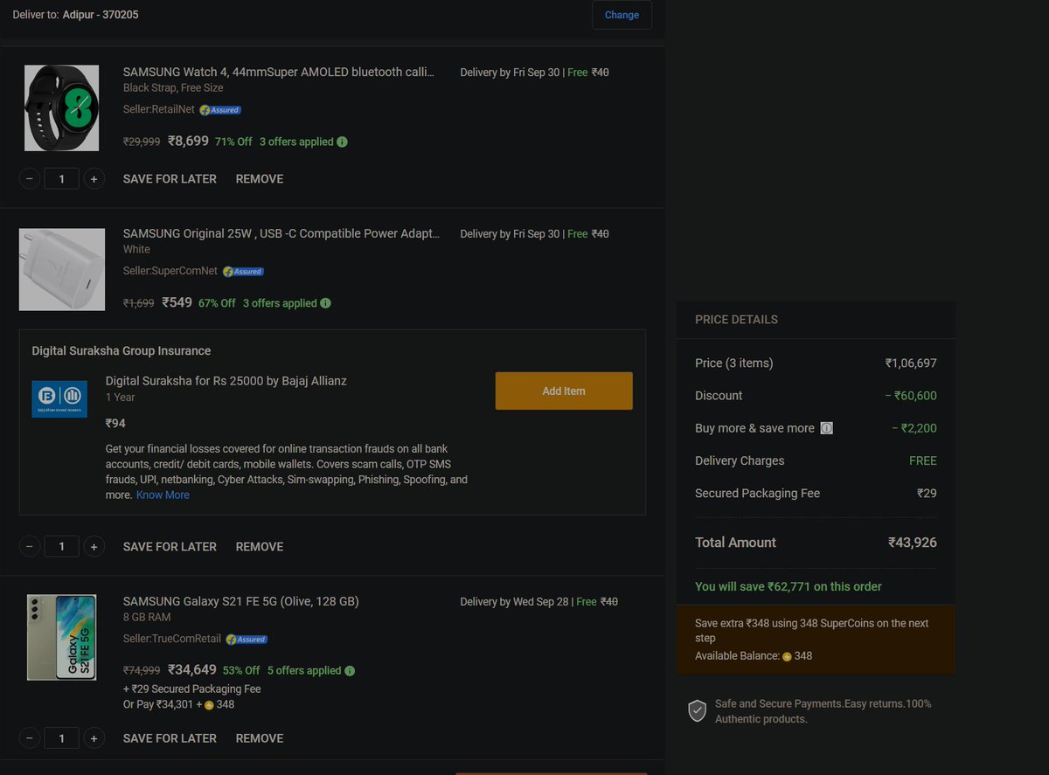This screenshot has height=775, width=1049.
Task: Remove the Samsung Watch 4 from cart
Action: (x=260, y=179)
